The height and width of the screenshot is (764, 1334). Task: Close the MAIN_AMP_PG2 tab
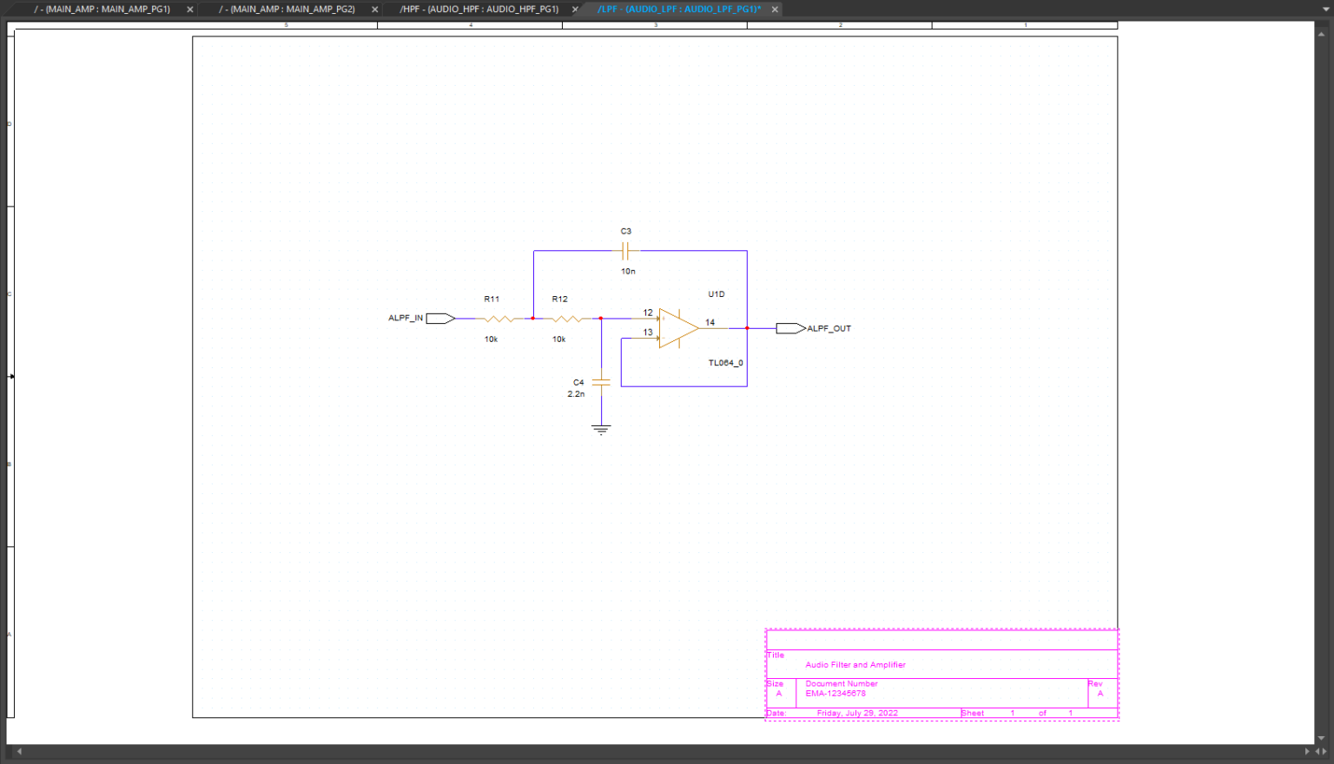tap(375, 10)
